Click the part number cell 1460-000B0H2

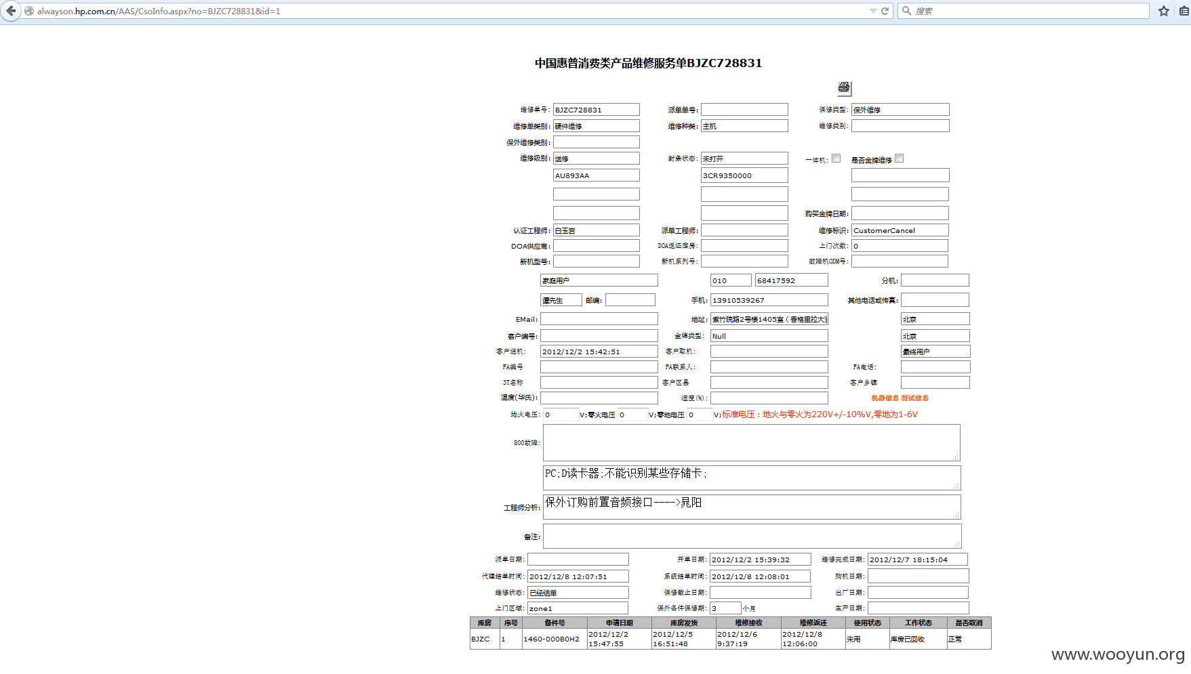coord(554,639)
